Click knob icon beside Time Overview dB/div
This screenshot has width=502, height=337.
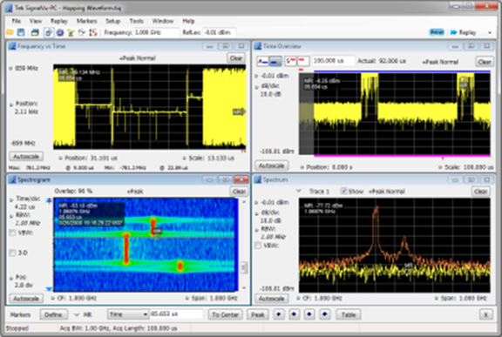[x=256, y=87]
